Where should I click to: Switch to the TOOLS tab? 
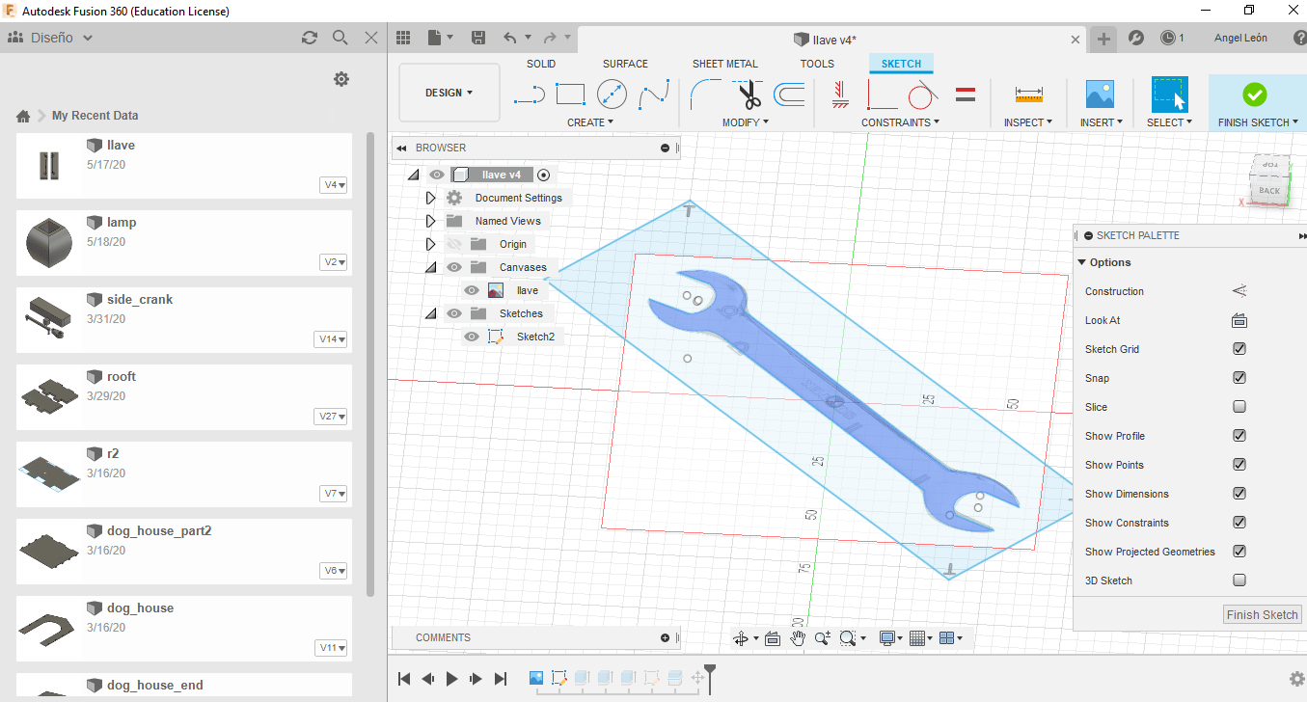click(817, 64)
